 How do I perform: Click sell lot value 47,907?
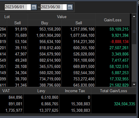(21, 54)
